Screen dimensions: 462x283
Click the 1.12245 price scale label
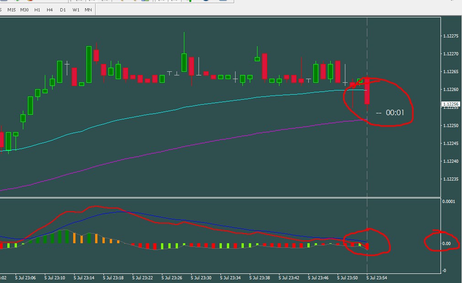tap(451, 144)
